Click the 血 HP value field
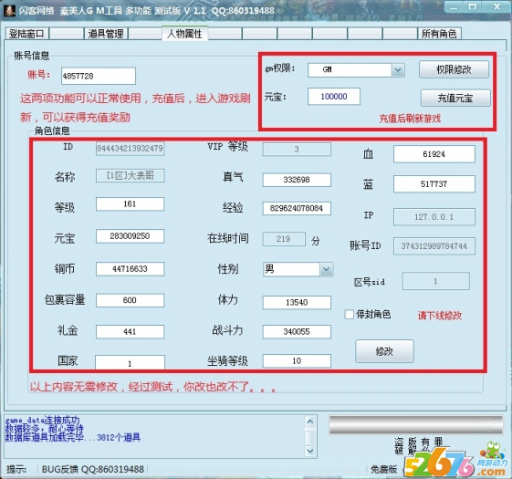512x479 pixels. (434, 154)
